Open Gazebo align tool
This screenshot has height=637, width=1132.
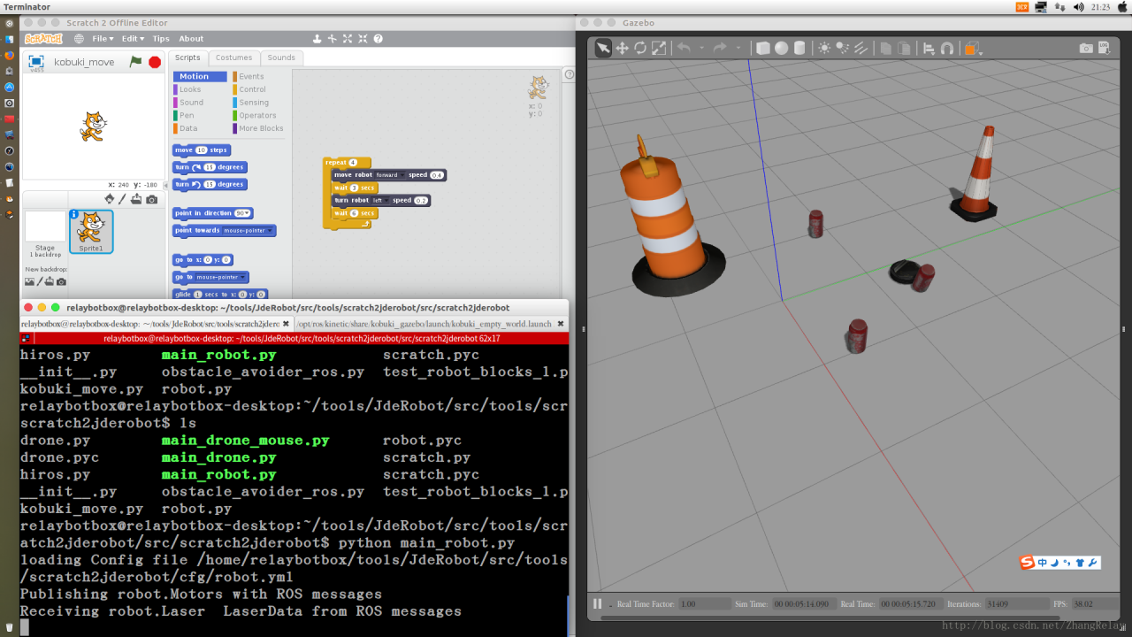(929, 49)
